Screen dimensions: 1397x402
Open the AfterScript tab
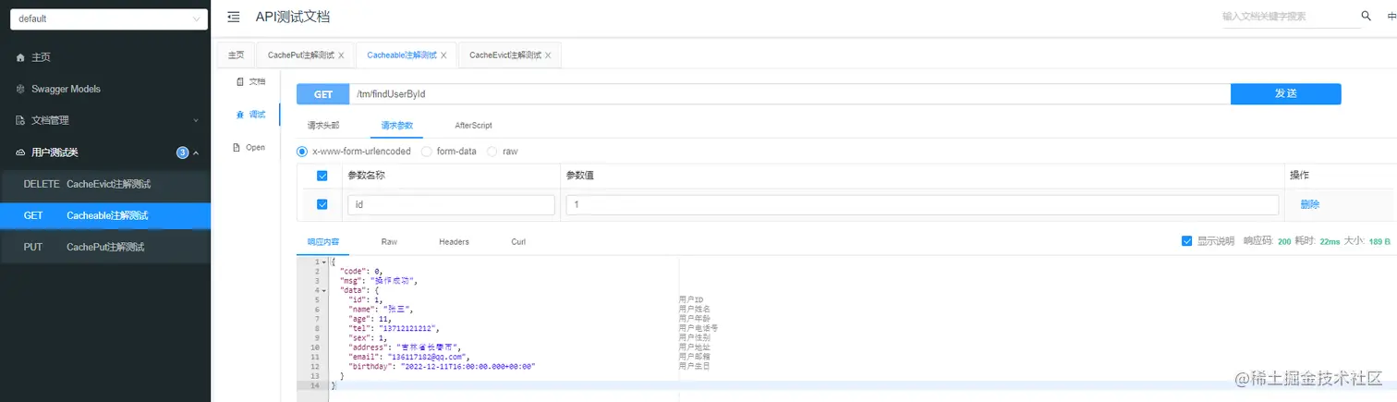[x=473, y=125]
